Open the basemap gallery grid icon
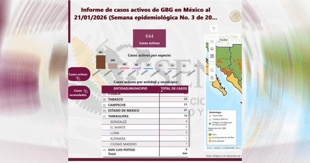Image resolution: width=310 pixels, height=163 pixels. pos(212,56)
